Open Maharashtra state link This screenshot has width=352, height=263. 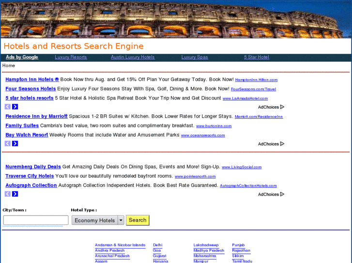tap(204, 256)
